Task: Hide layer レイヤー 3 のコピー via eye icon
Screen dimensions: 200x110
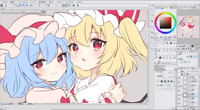Action: click(x=179, y=78)
